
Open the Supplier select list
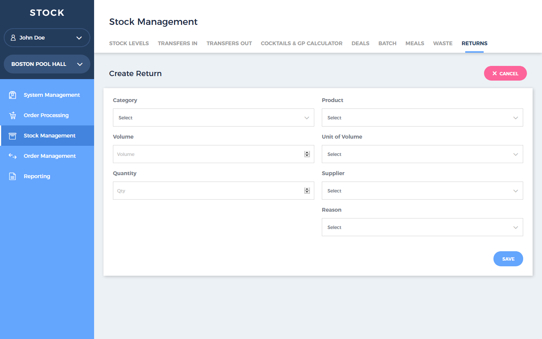(422, 191)
